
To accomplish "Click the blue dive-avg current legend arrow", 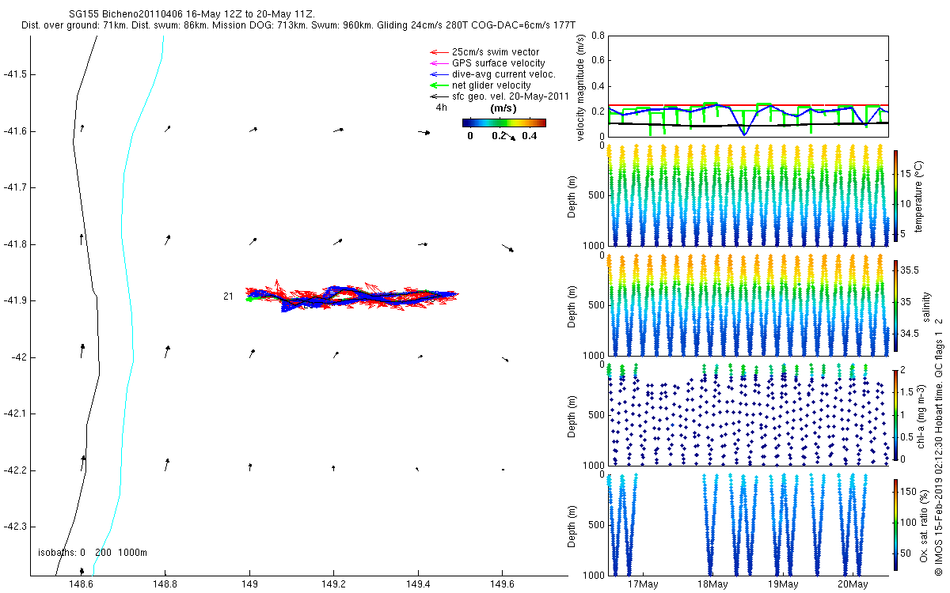I will click(x=438, y=74).
